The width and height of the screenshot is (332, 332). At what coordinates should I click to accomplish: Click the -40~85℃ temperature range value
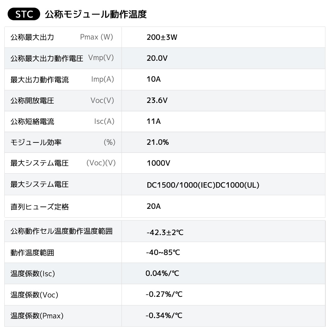pyautogui.click(x=163, y=253)
